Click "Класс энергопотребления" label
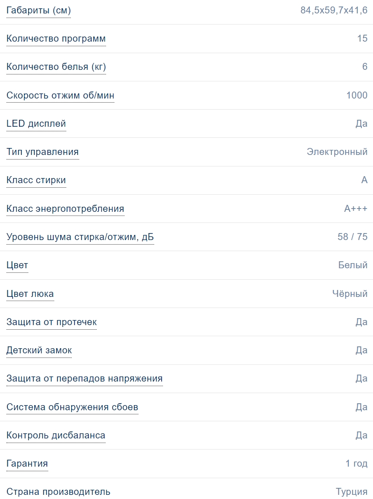 pos(65,209)
